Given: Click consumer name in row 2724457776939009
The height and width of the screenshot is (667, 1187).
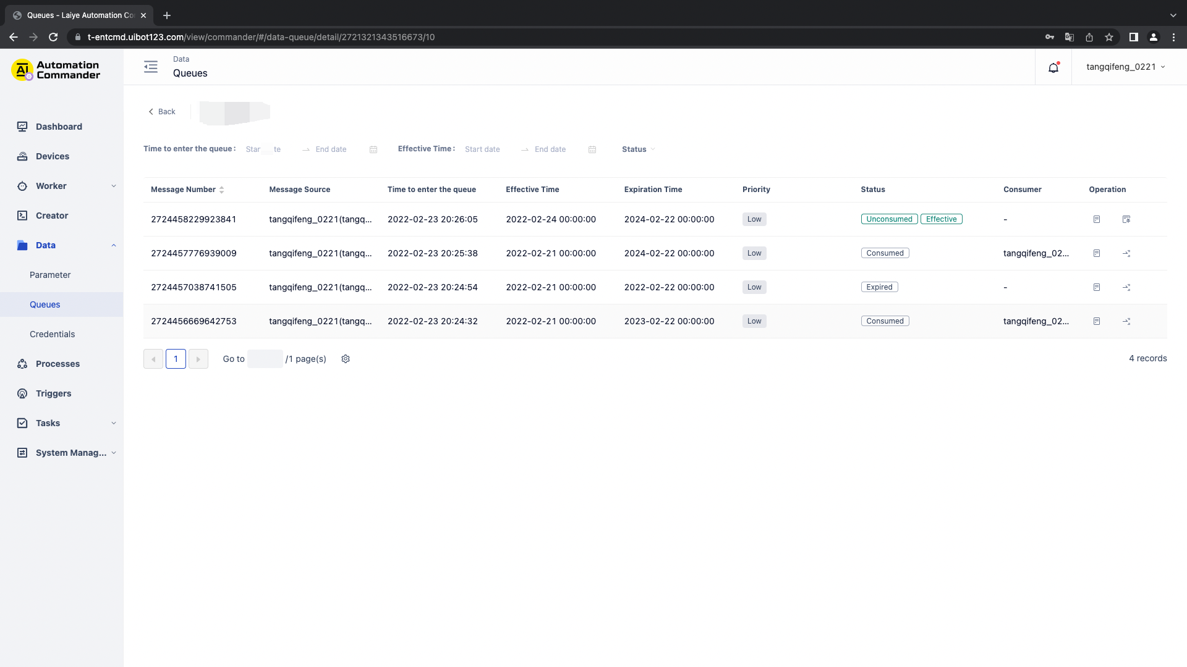Looking at the screenshot, I should (1036, 253).
